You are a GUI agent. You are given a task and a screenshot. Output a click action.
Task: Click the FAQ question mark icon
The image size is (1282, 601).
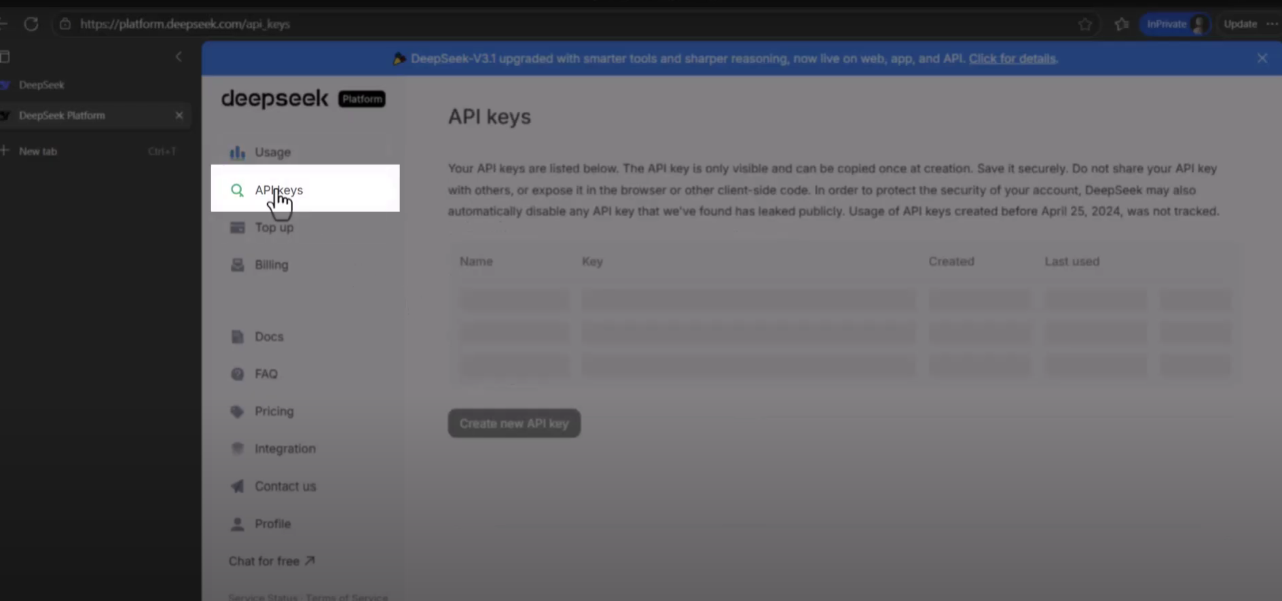237,374
